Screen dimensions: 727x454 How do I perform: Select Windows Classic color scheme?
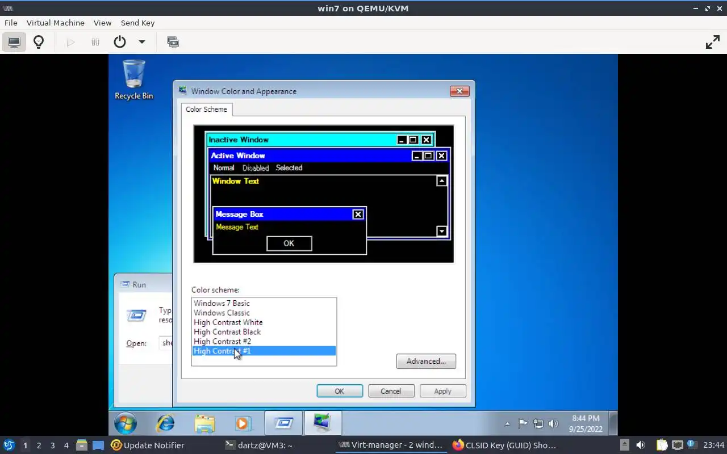[x=264, y=313]
